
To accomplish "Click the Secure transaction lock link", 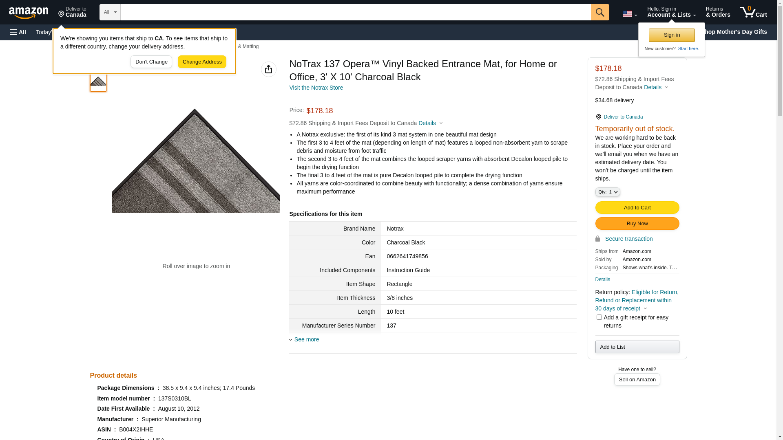I will point(628,239).
